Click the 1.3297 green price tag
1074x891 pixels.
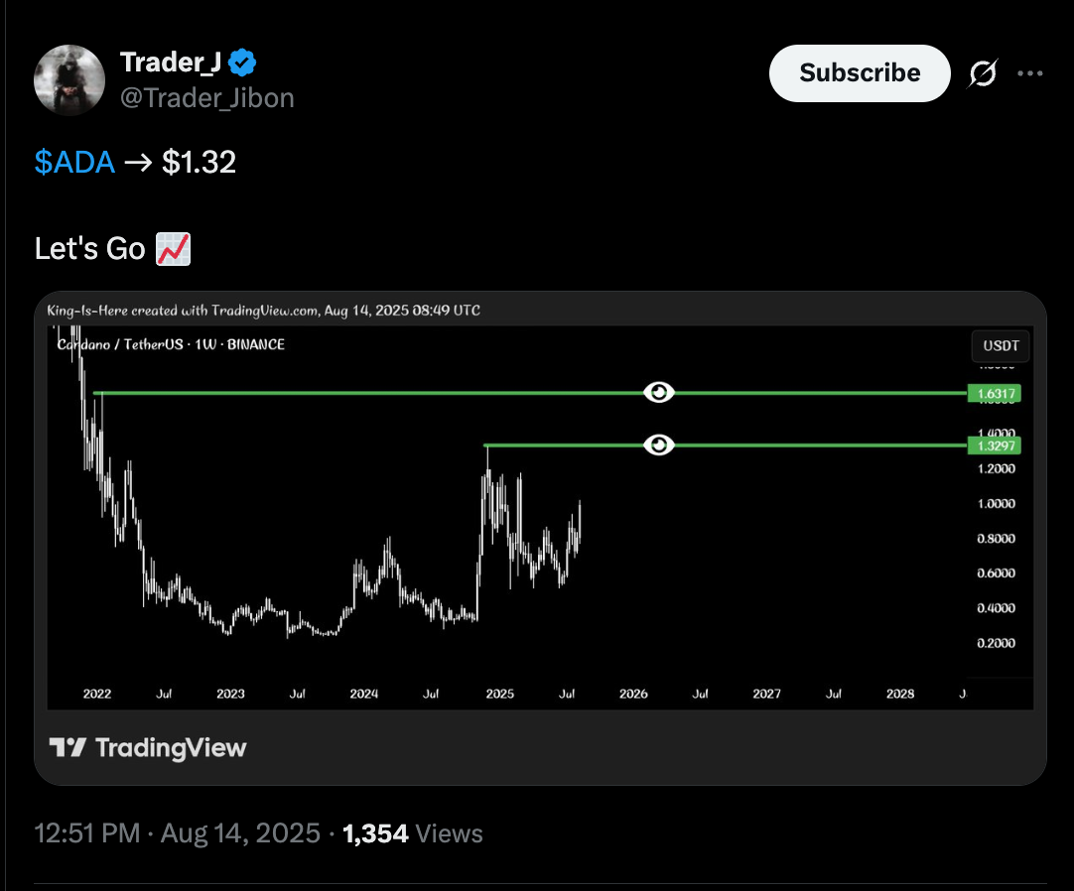coord(996,445)
